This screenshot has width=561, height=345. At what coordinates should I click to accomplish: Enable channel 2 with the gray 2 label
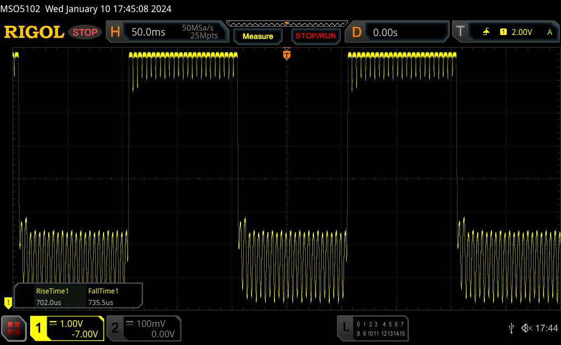[115, 328]
